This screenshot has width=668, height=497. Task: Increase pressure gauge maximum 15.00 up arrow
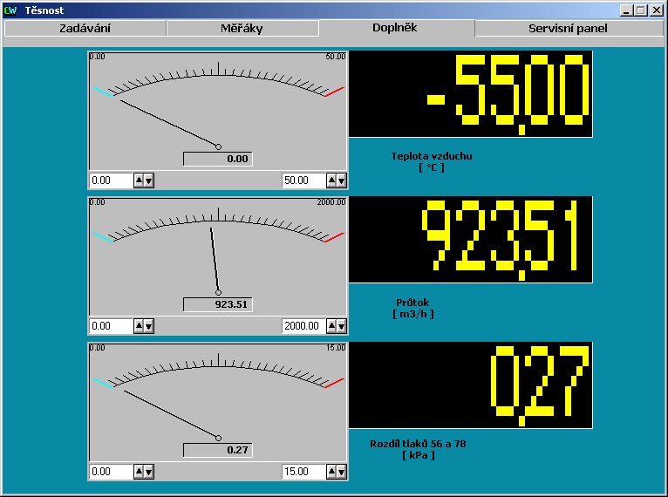tap(331, 472)
